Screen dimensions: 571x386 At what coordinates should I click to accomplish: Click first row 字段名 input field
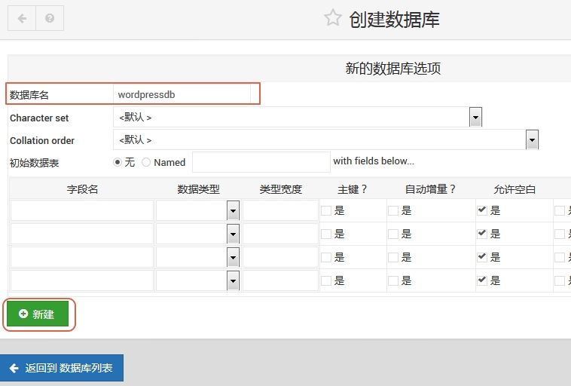81,211
